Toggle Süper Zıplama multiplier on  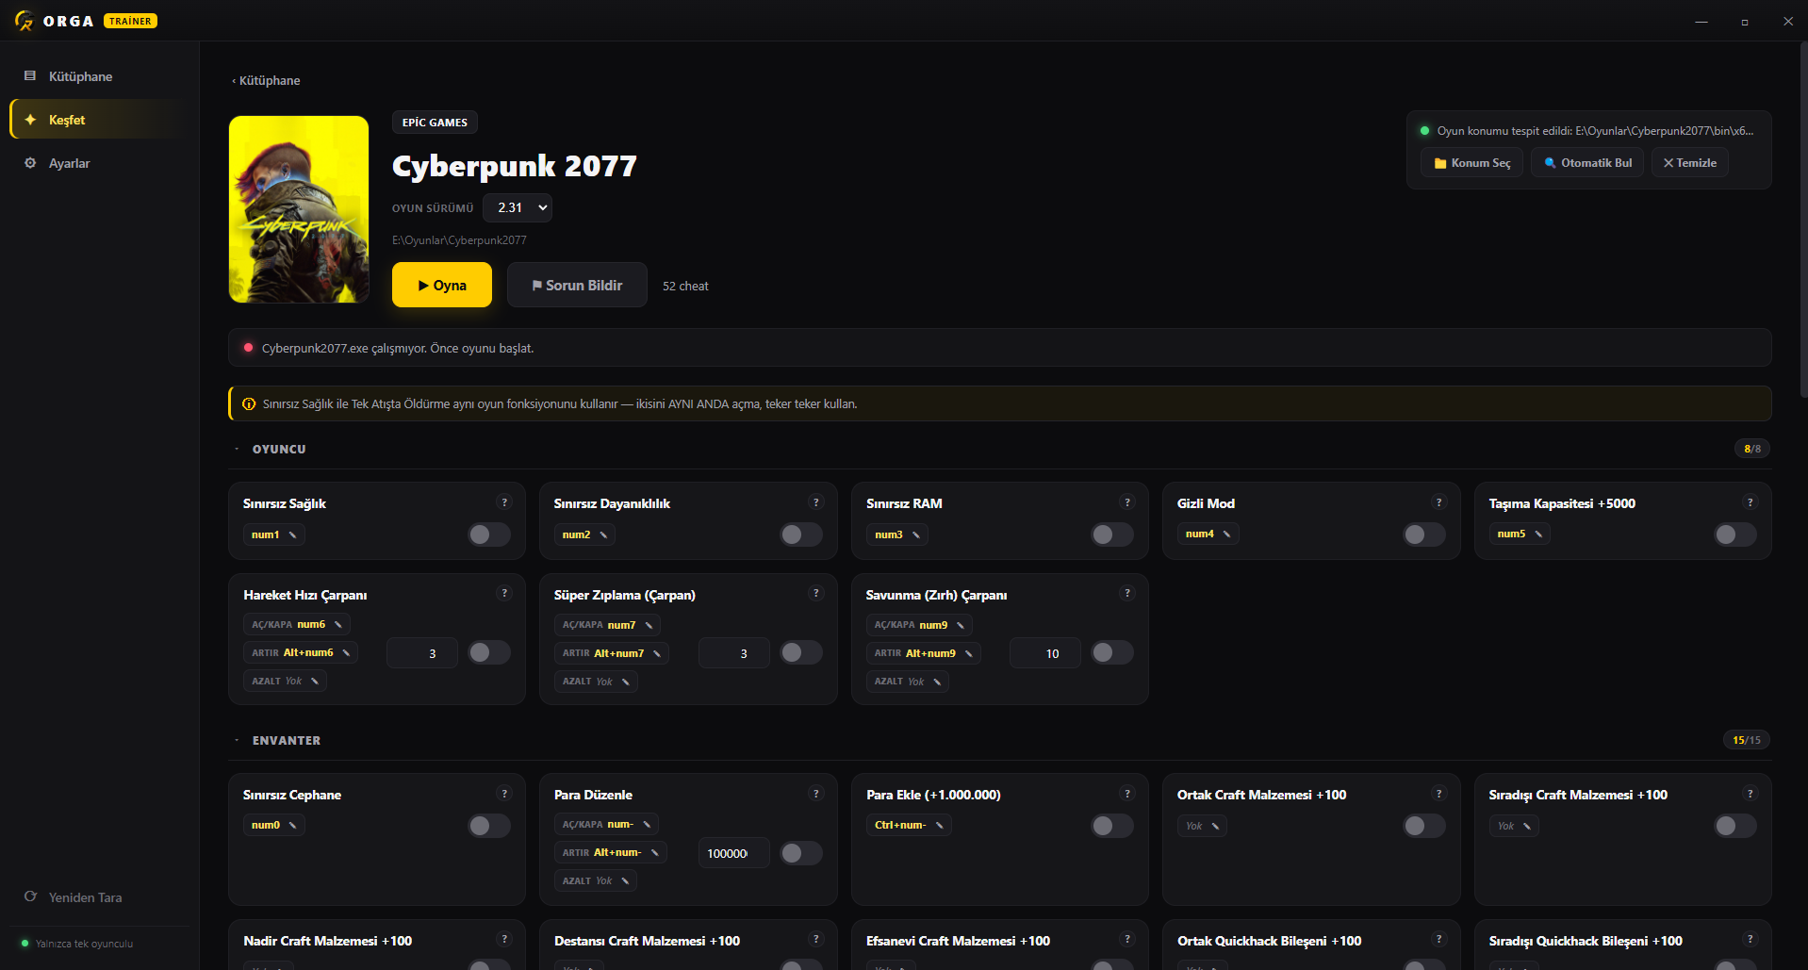pos(801,652)
